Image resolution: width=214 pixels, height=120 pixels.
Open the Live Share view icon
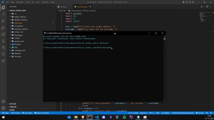(3, 61)
